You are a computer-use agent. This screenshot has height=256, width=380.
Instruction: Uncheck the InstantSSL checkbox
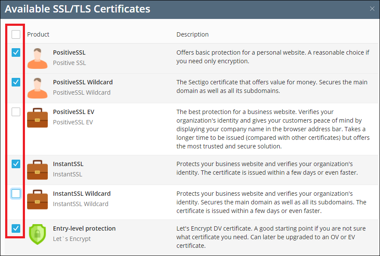[16, 164]
